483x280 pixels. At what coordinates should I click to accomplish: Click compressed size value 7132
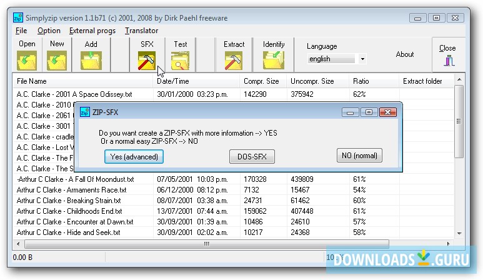pos(251,190)
